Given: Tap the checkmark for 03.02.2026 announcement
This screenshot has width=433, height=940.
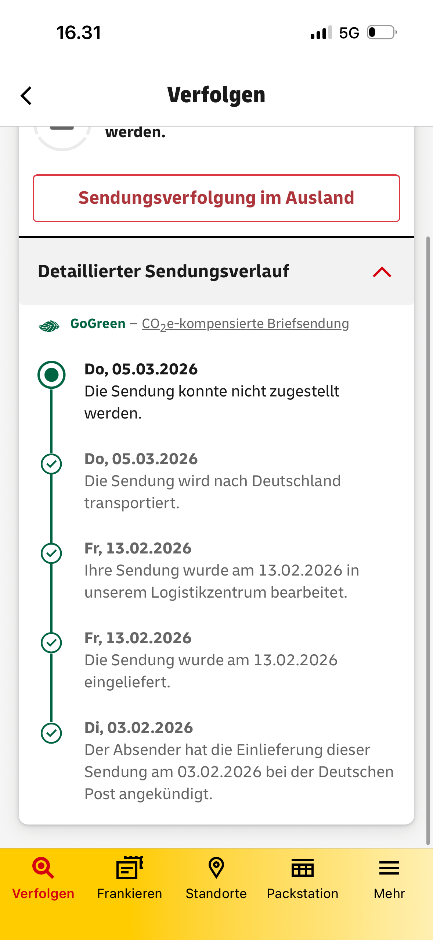Looking at the screenshot, I should pos(51,733).
